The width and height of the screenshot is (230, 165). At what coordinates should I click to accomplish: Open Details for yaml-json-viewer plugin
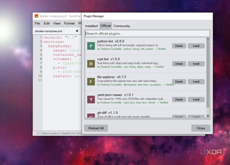(x=179, y=100)
